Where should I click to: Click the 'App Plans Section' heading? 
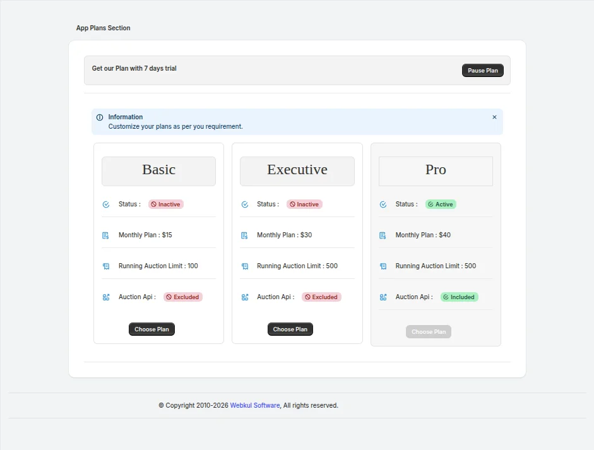(103, 28)
